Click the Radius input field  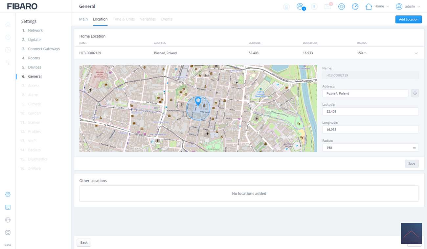[x=367, y=148]
